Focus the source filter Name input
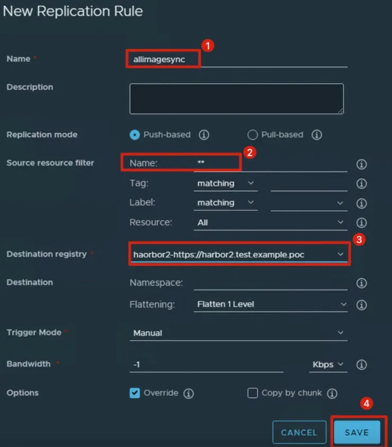This screenshot has width=392, height=447. tap(271, 164)
